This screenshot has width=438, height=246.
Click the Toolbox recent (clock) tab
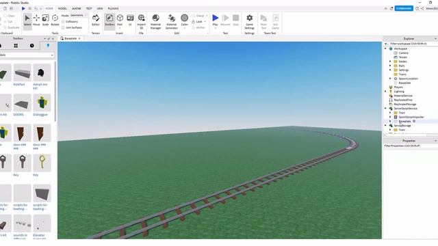pyautogui.click(x=32, y=46)
